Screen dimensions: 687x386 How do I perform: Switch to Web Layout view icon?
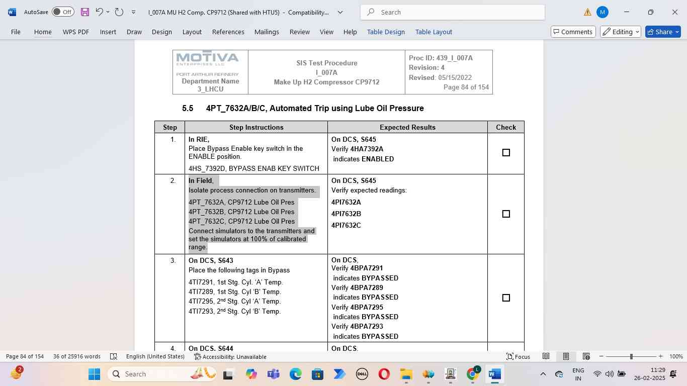point(586,356)
